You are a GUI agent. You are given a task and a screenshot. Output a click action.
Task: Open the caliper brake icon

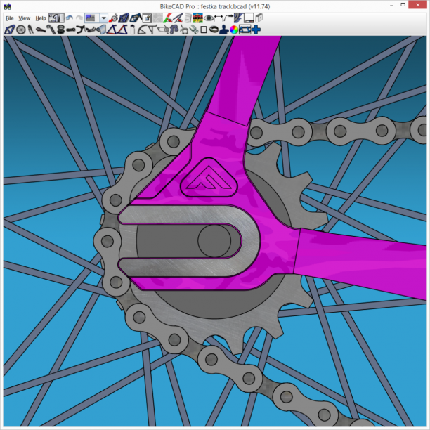click(x=184, y=30)
